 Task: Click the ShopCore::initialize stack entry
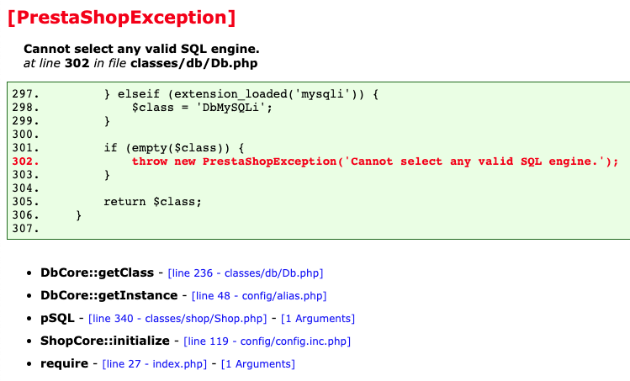click(x=105, y=341)
